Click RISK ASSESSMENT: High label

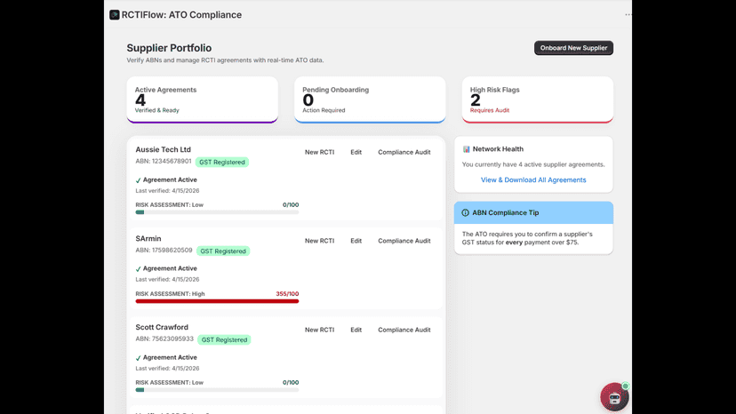pos(170,294)
